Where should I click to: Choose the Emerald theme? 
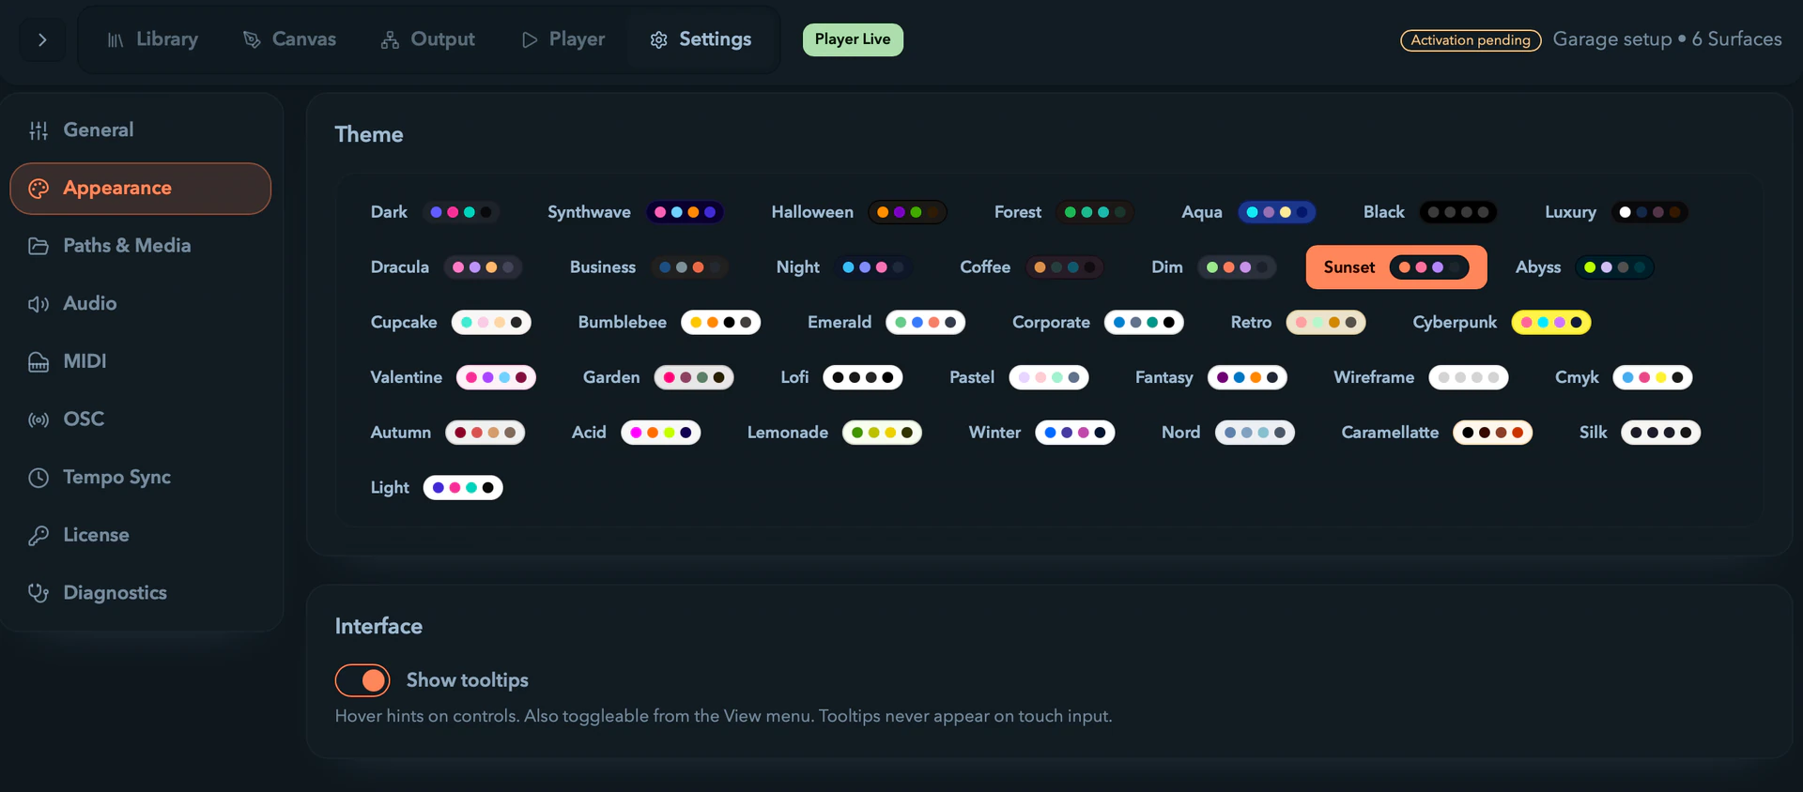click(886, 323)
